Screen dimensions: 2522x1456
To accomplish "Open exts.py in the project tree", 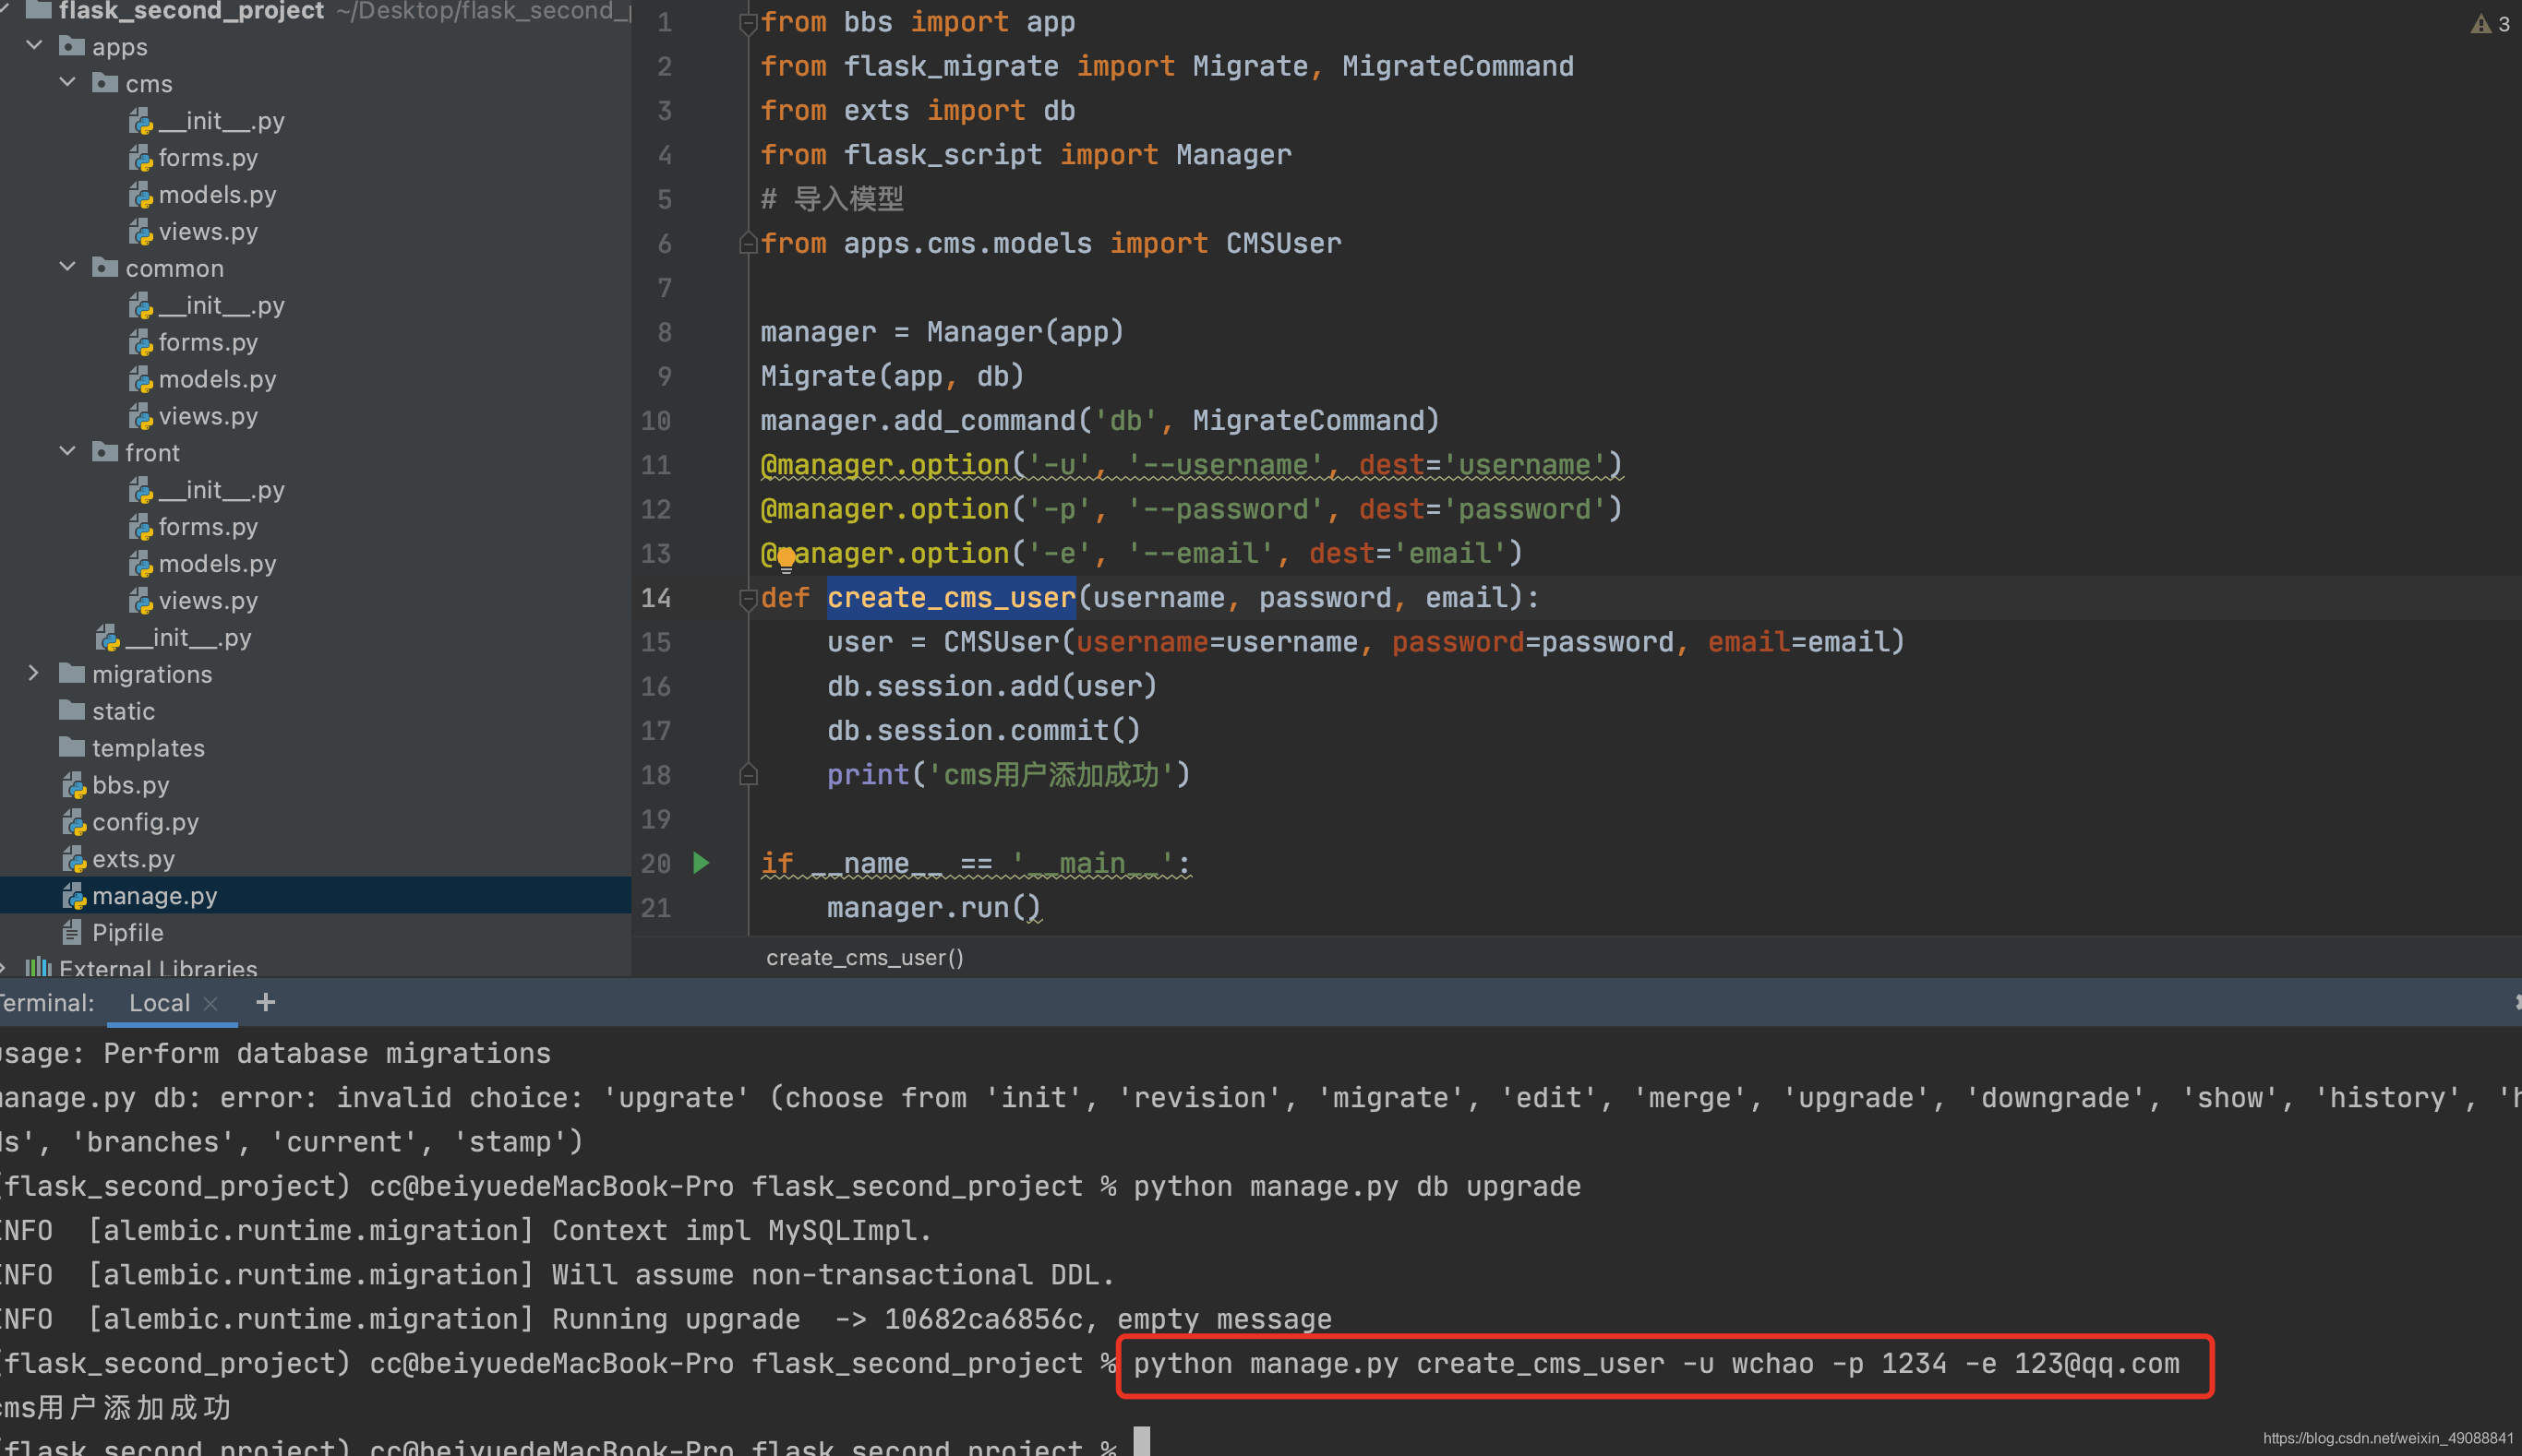I will 118,859.
